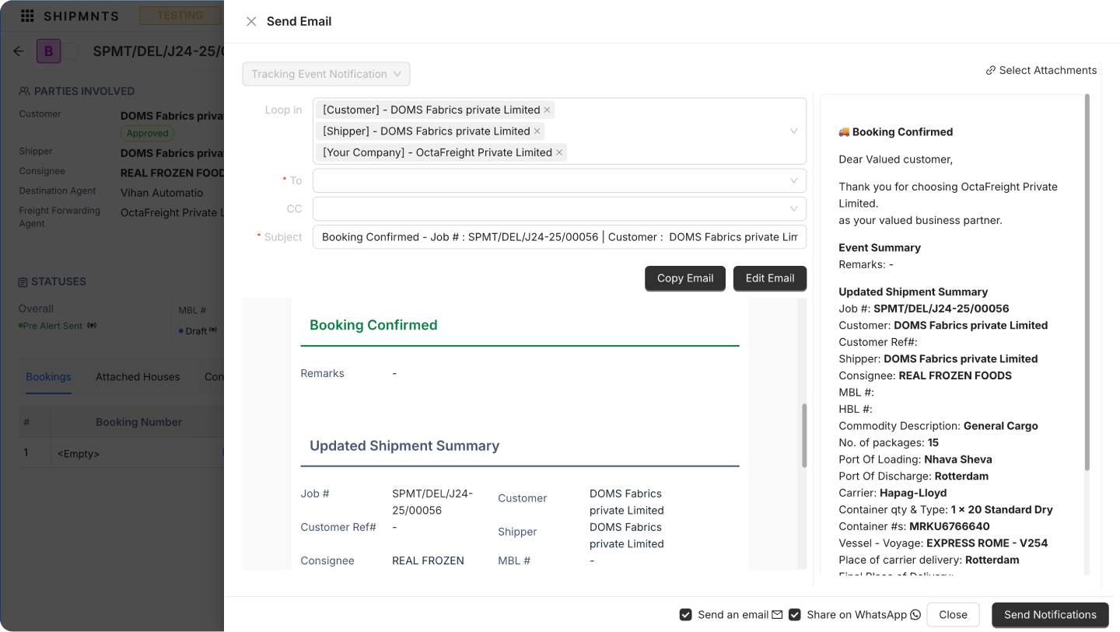This screenshot has height=632, width=1120.
Task: Click the WhatsApp preview panel scrollbar
Action: click(1087, 282)
